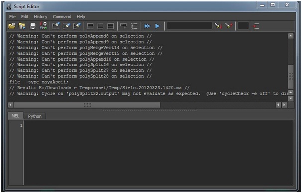
Task: Click inside the MEL input editor area
Action: (158, 152)
